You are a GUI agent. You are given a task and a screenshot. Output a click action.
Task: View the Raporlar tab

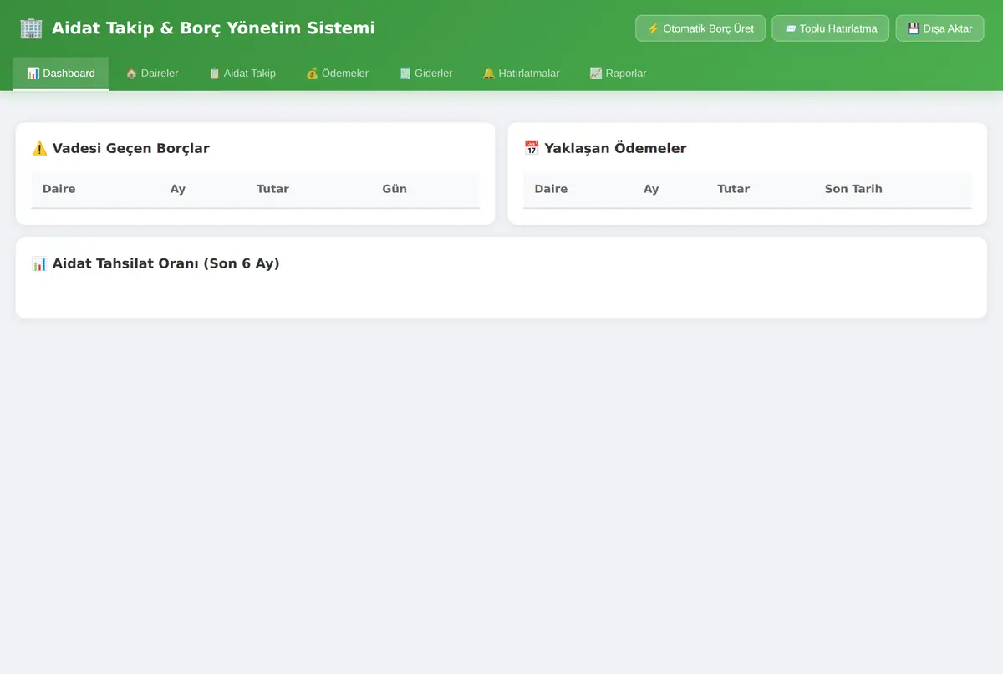[618, 74]
